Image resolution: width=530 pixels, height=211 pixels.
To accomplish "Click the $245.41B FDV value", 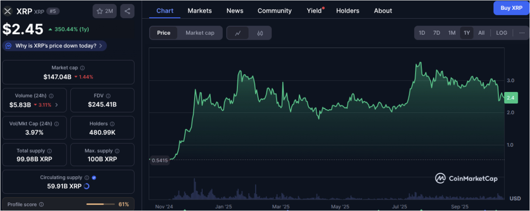I will [x=102, y=105].
